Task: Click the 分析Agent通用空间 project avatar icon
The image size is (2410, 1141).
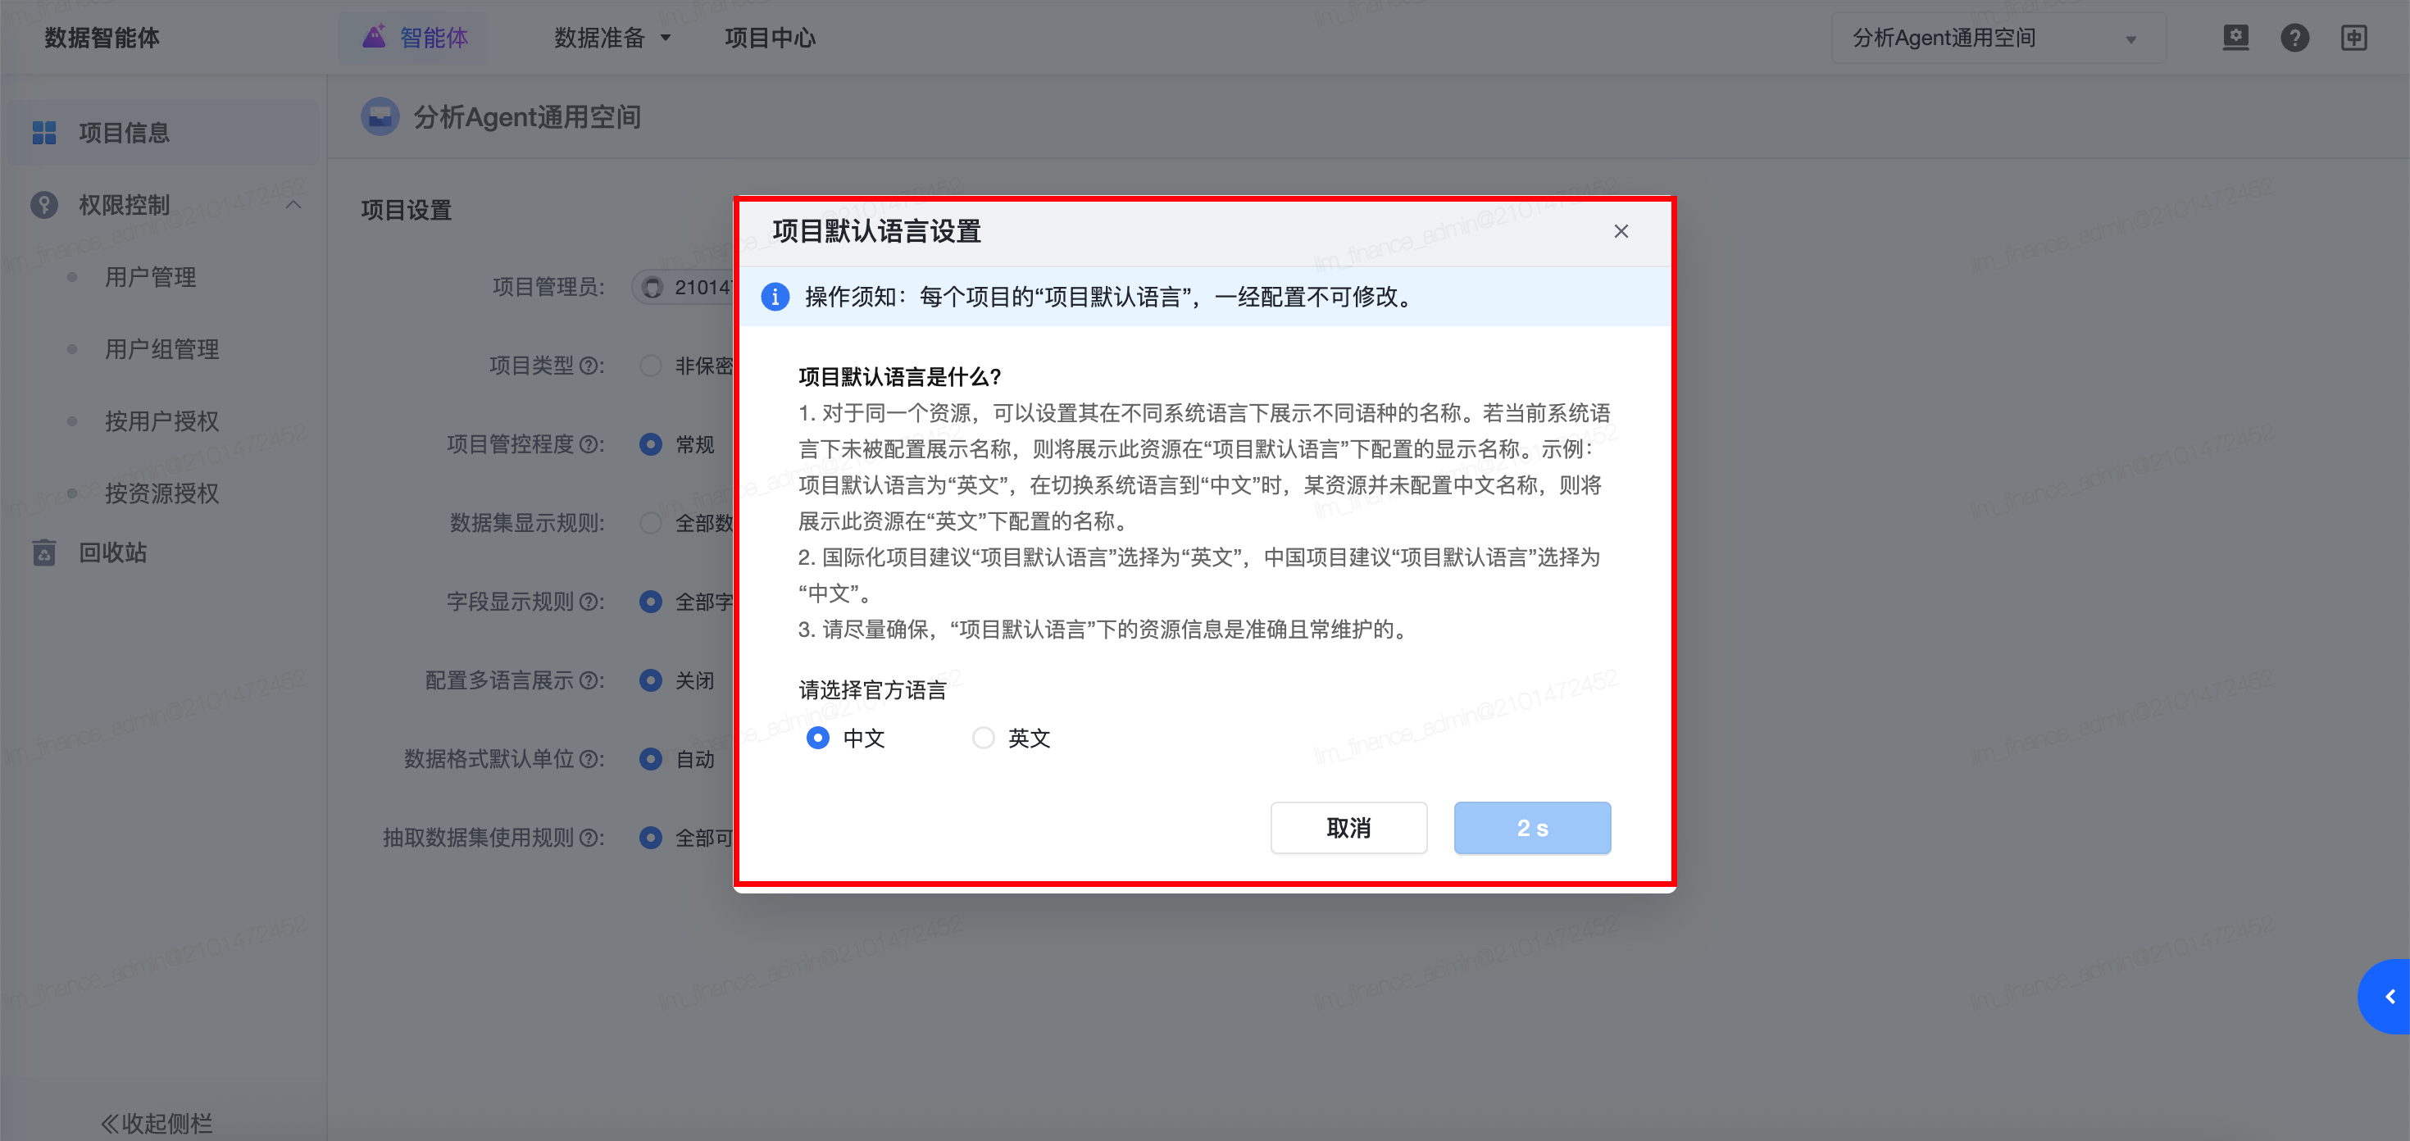Action: [380, 117]
